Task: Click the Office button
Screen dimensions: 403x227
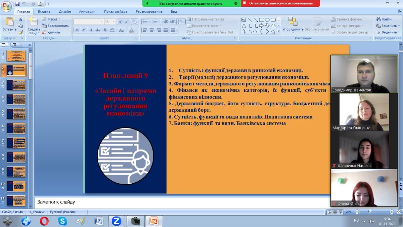Action: (x=6, y=6)
